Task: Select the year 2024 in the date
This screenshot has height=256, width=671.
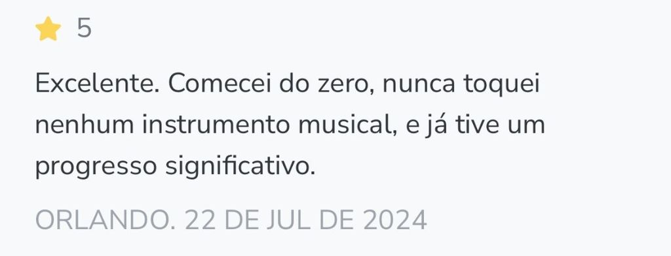Action: coord(395,221)
